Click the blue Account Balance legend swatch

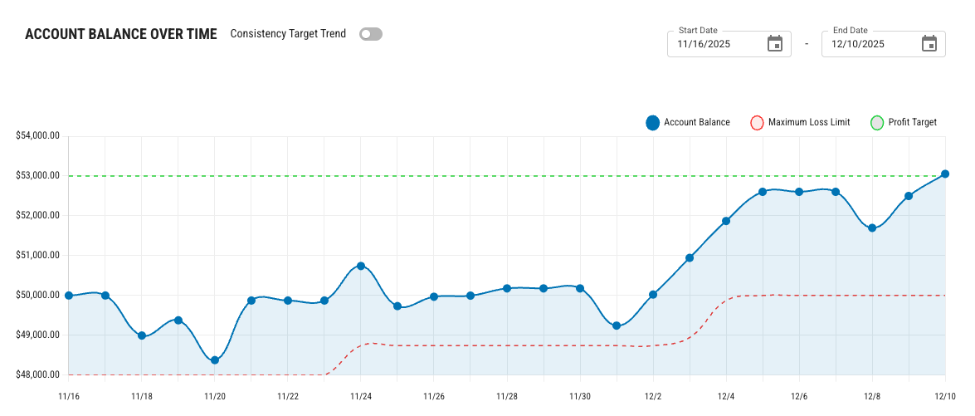pos(652,123)
